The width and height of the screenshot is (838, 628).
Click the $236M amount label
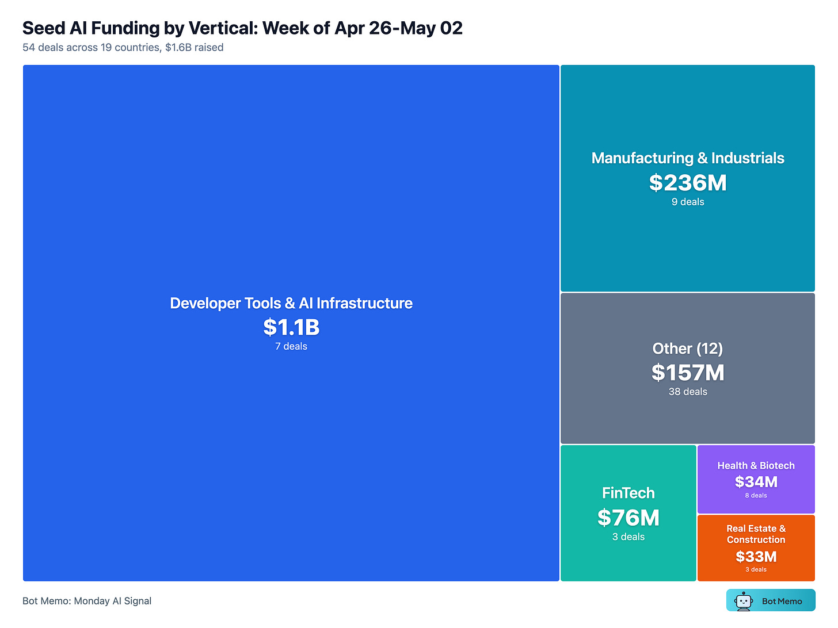coord(688,183)
